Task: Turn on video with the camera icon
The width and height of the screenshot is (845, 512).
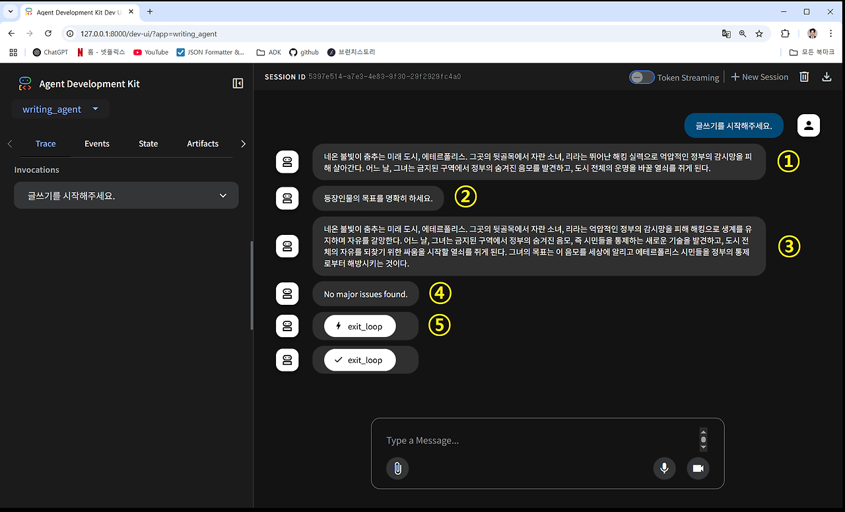Action: pos(698,468)
